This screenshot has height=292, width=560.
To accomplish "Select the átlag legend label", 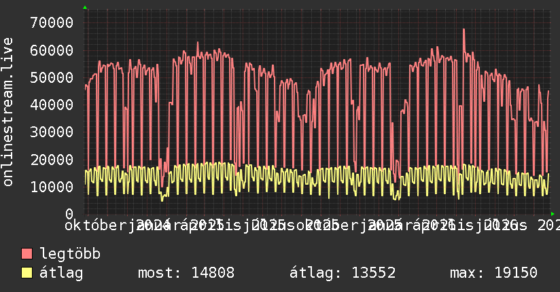I will [61, 273].
